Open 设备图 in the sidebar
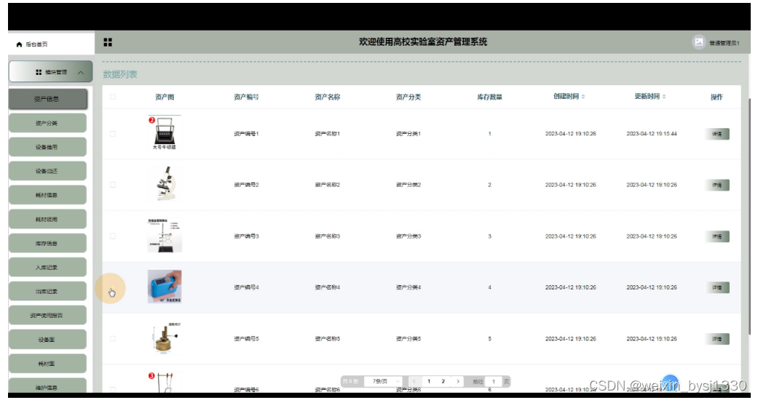This screenshot has height=400, width=758. point(47,340)
